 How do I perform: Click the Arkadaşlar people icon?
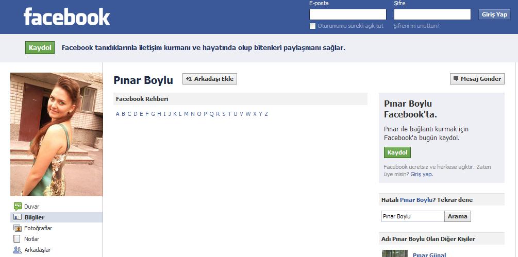click(x=18, y=250)
